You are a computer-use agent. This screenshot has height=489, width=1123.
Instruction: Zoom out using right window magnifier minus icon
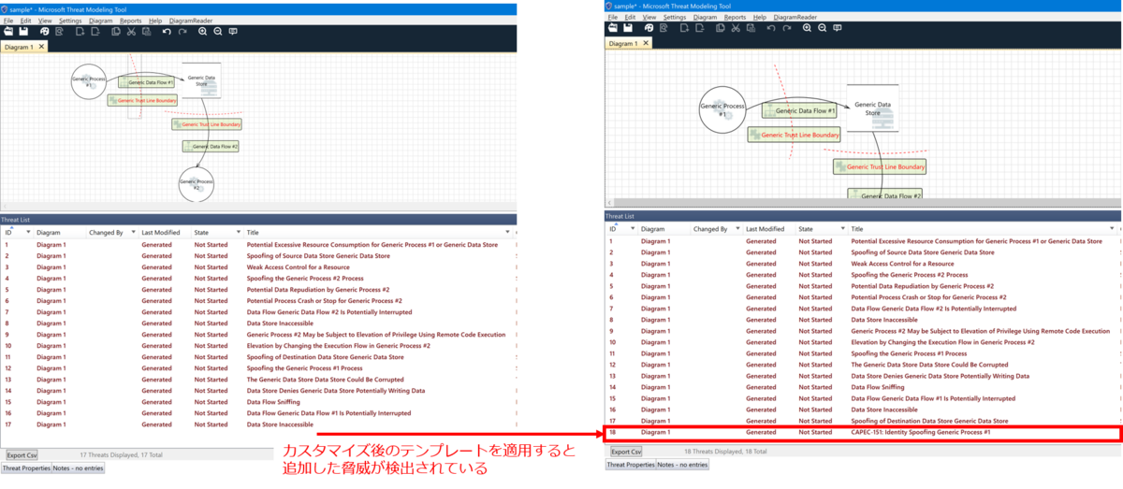(x=822, y=28)
